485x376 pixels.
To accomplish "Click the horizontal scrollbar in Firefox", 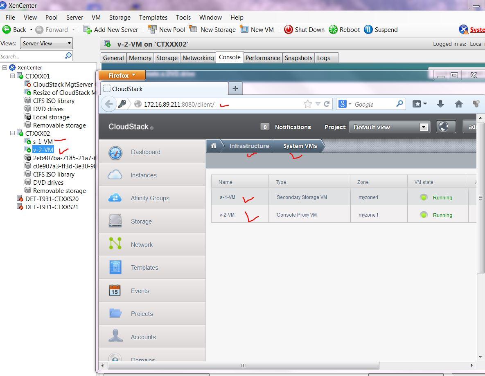I will (243, 365).
